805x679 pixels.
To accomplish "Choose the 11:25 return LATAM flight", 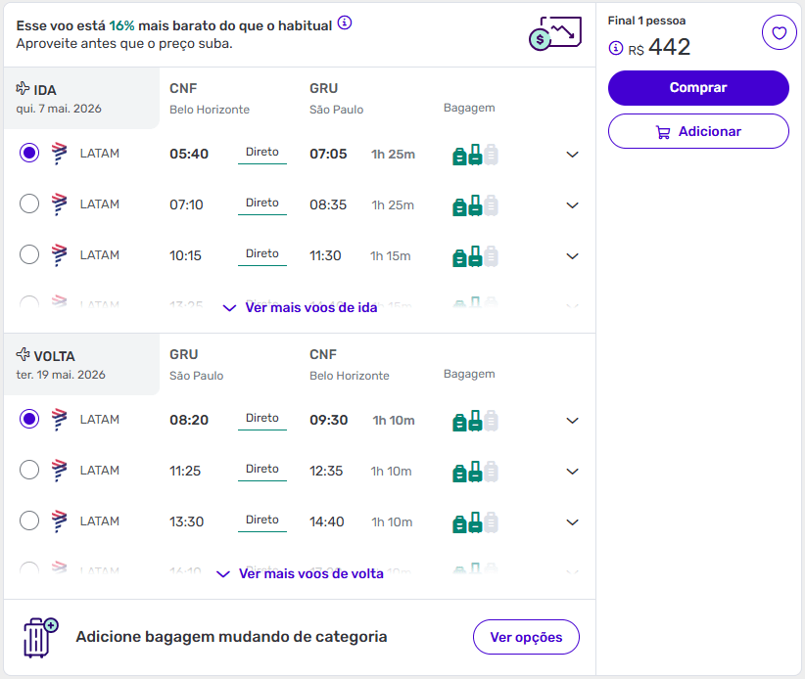I will (29, 471).
